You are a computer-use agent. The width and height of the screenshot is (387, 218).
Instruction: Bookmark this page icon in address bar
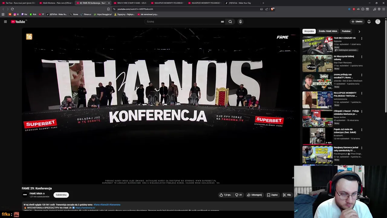tap(108, 9)
